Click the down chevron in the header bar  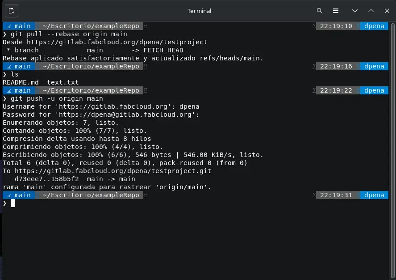point(353,11)
